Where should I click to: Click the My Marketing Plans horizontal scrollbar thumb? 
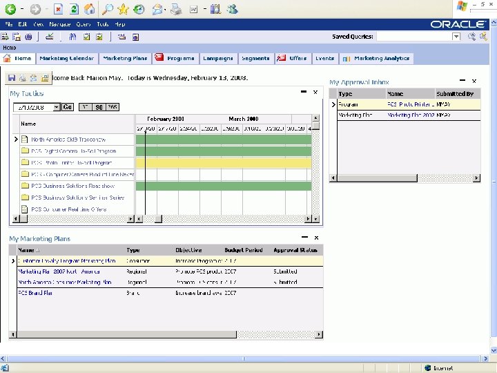tap(127, 334)
